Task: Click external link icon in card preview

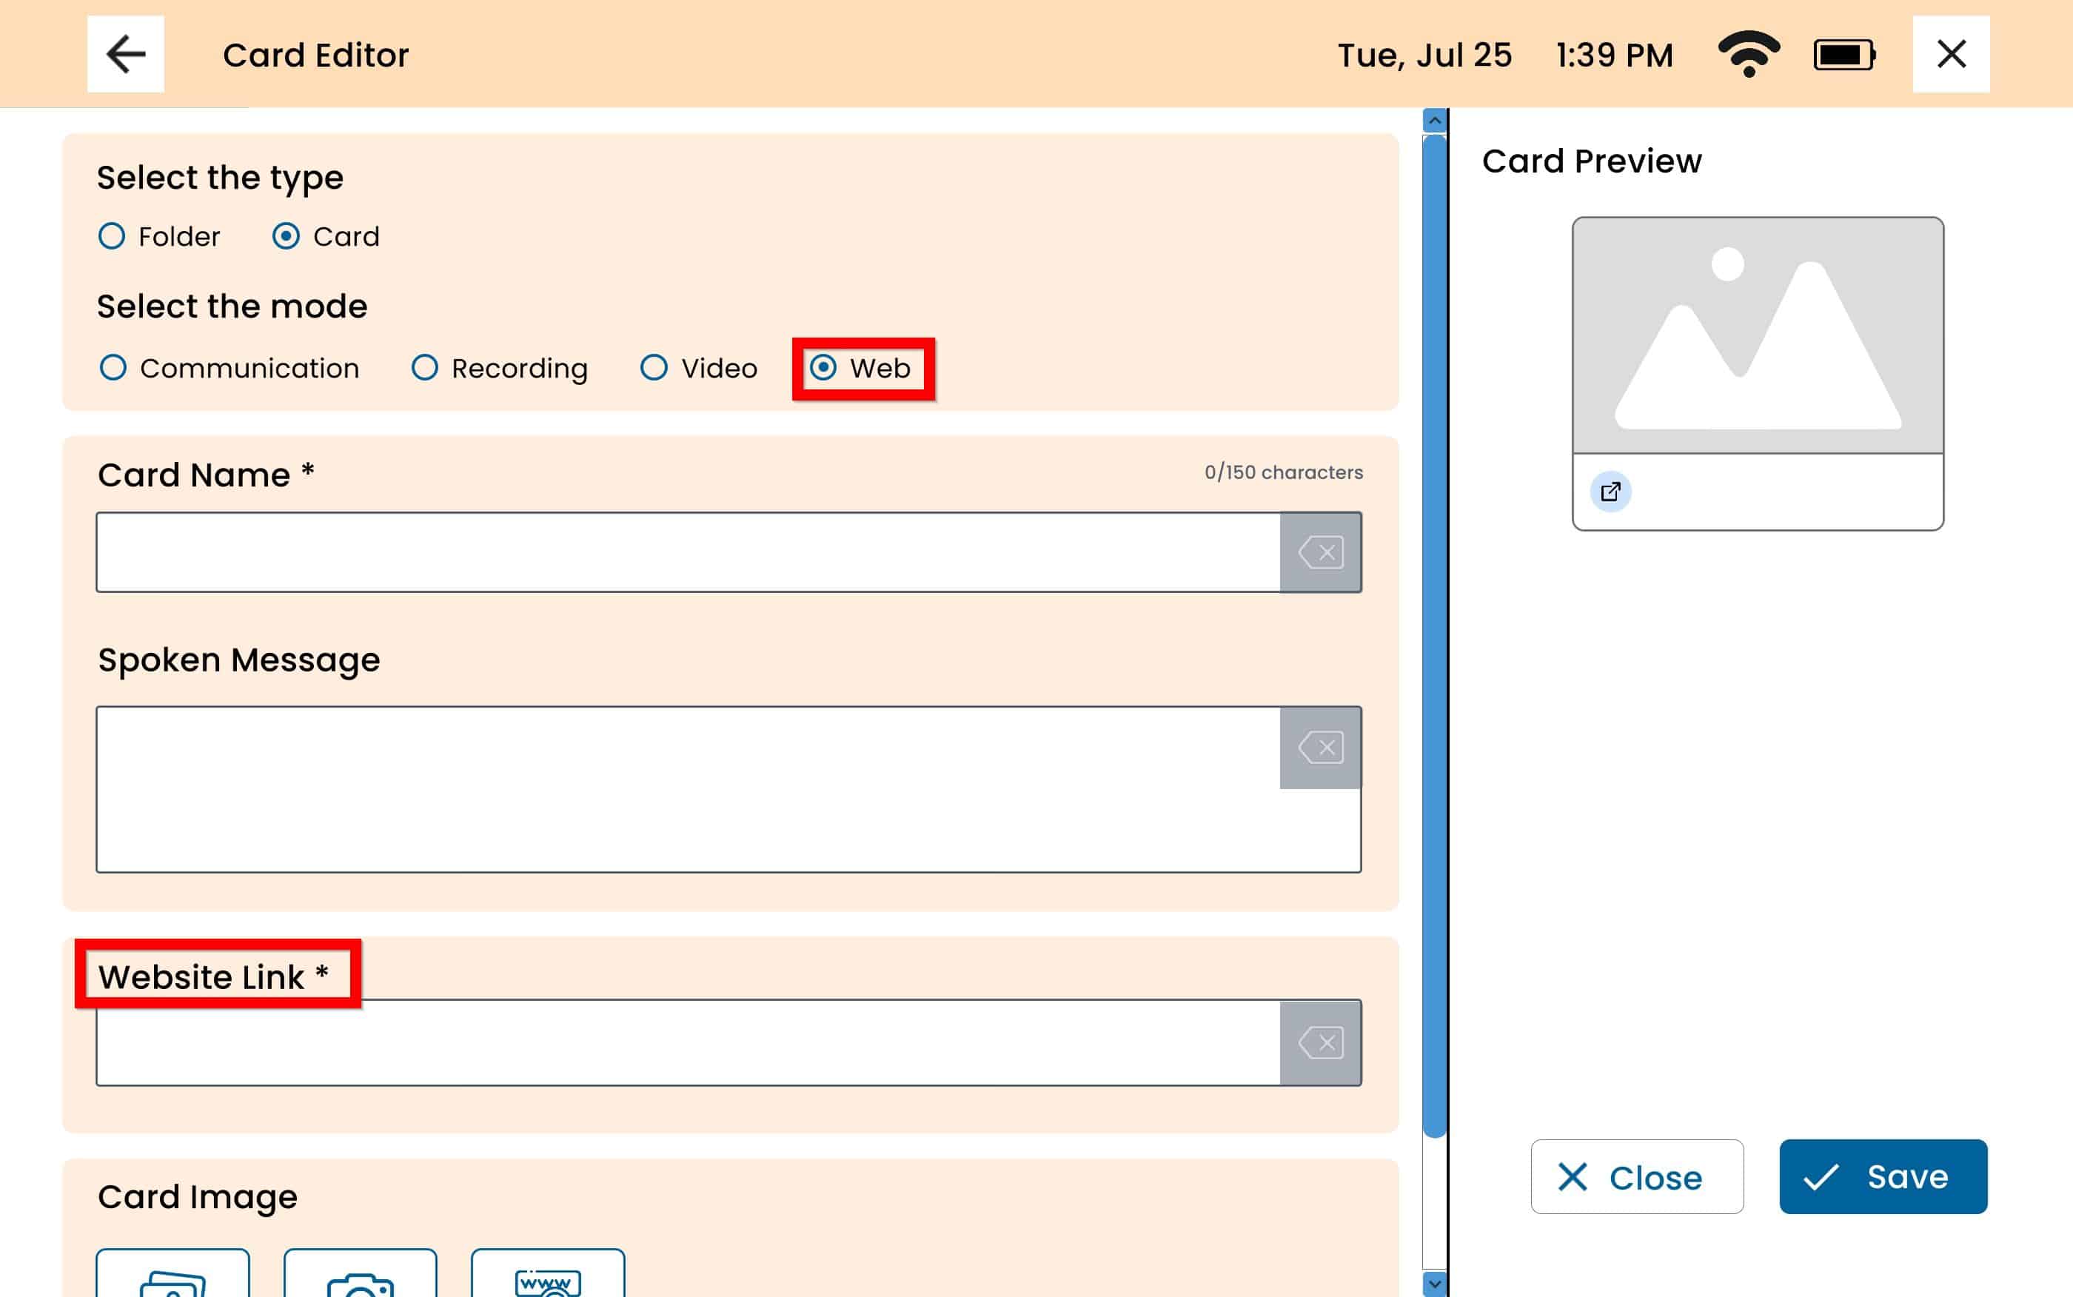Action: [x=1610, y=492]
